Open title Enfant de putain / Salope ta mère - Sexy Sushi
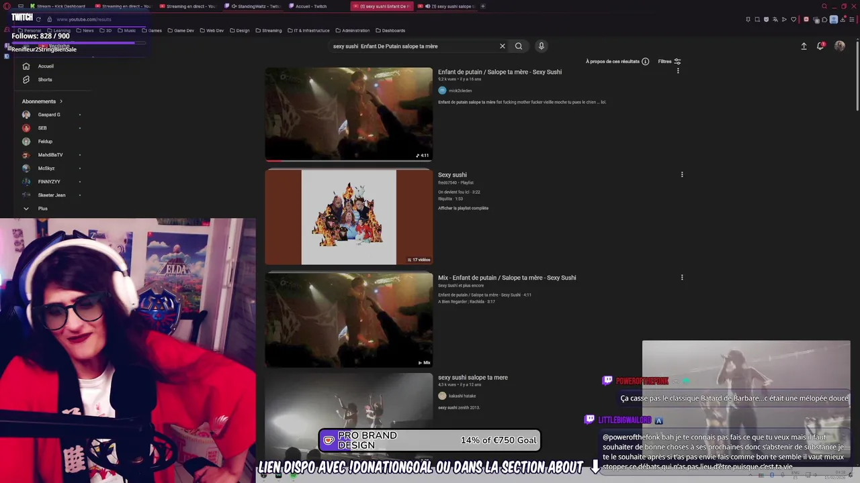The width and height of the screenshot is (860, 483). click(500, 72)
